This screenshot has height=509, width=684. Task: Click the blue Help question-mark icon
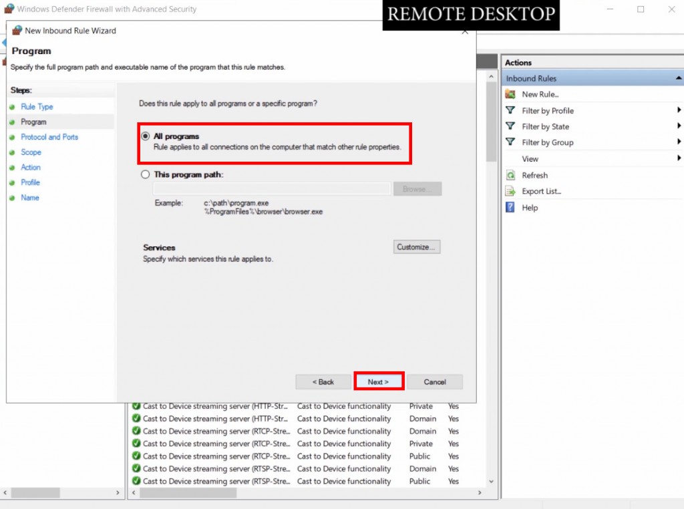(x=510, y=207)
